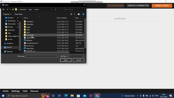The height and width of the screenshot is (98, 174).
Task: Select the favicon.ico file
Action: [30, 46]
